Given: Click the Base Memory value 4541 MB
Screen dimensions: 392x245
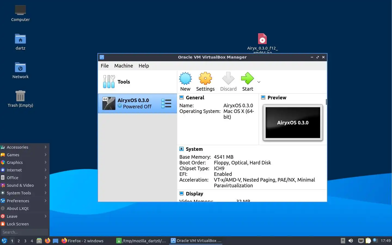Looking at the screenshot, I should point(223,157).
